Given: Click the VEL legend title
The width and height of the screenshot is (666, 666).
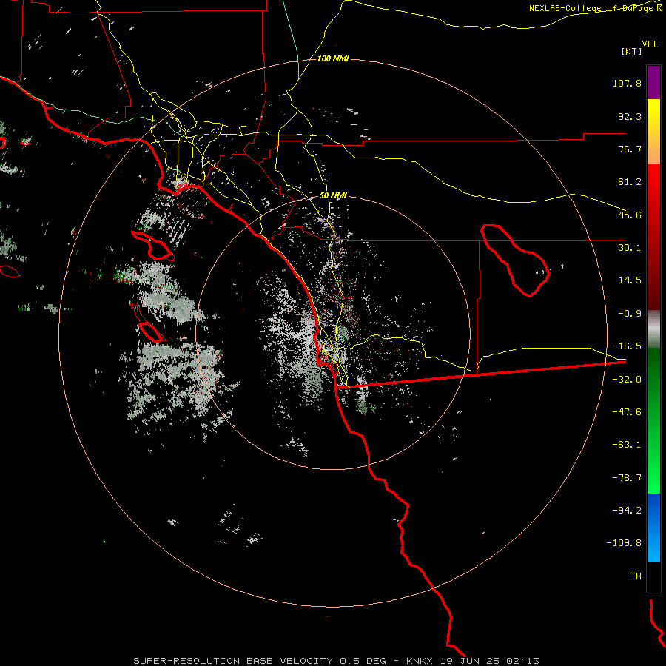Looking at the screenshot, I should coord(650,44).
